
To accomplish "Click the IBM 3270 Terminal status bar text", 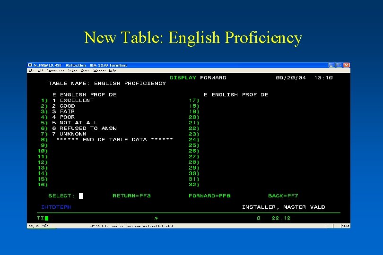I will click(x=131, y=226).
